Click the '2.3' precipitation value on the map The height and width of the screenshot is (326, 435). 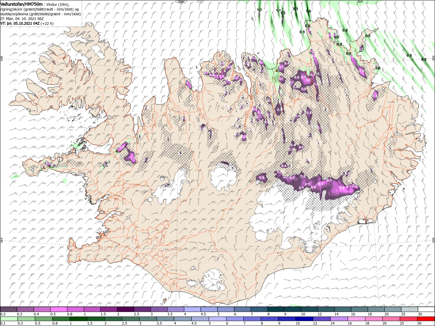pyautogui.click(x=295, y=9)
